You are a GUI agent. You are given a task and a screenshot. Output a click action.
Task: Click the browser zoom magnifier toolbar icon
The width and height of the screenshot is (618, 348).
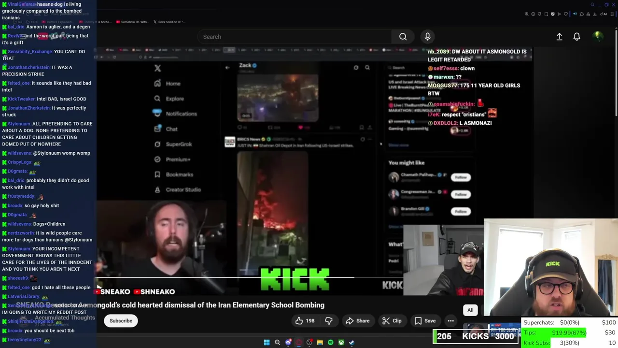tap(526, 14)
